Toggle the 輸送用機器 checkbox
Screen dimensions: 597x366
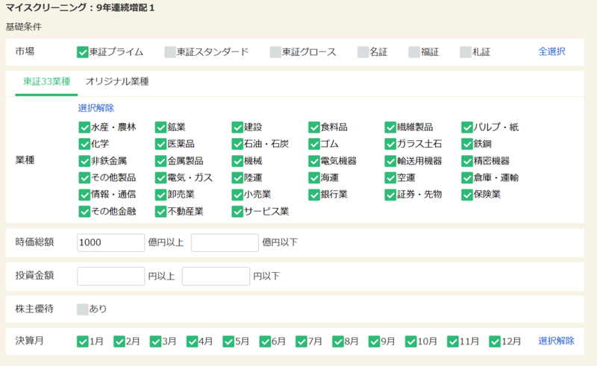coord(390,161)
